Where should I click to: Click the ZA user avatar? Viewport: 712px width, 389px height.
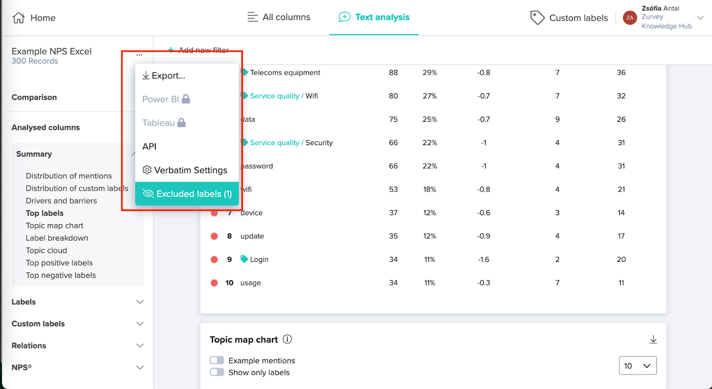(630, 18)
